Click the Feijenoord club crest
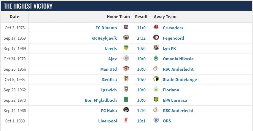The width and height of the screenshot is (253, 131). tap(156, 37)
